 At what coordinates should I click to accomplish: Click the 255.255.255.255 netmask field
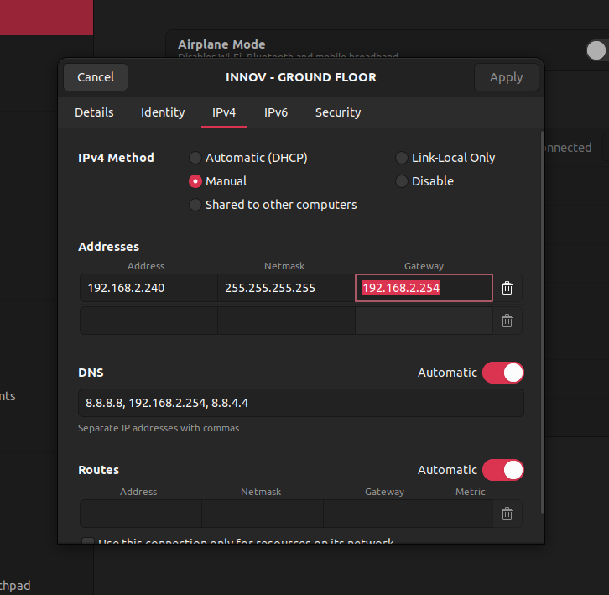click(x=286, y=288)
